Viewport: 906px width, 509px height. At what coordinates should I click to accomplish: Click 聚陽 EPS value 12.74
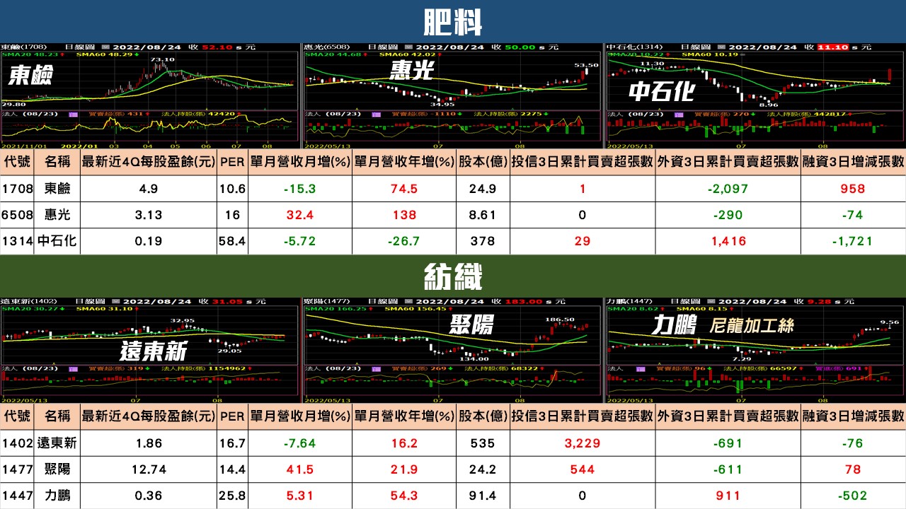[x=147, y=469]
